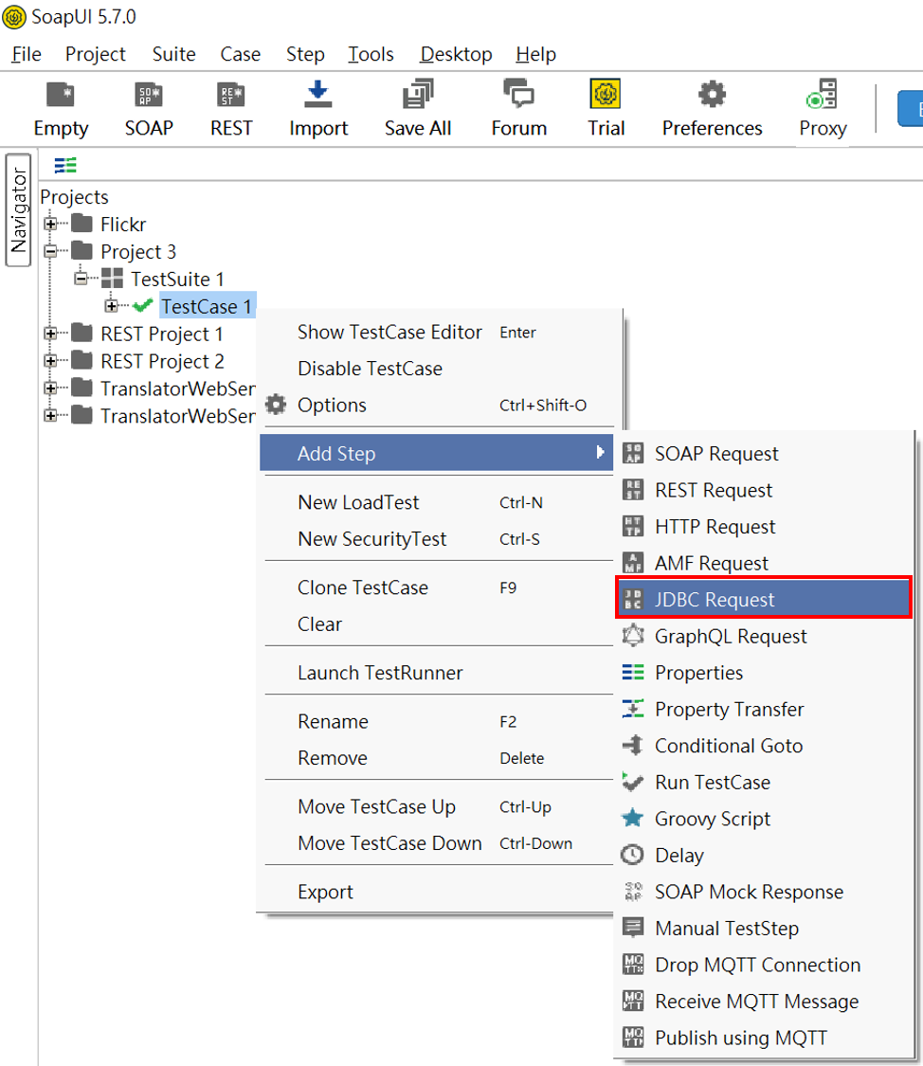Collapse the TestSuite 1 node
The width and height of the screenshot is (923, 1066).
81,280
